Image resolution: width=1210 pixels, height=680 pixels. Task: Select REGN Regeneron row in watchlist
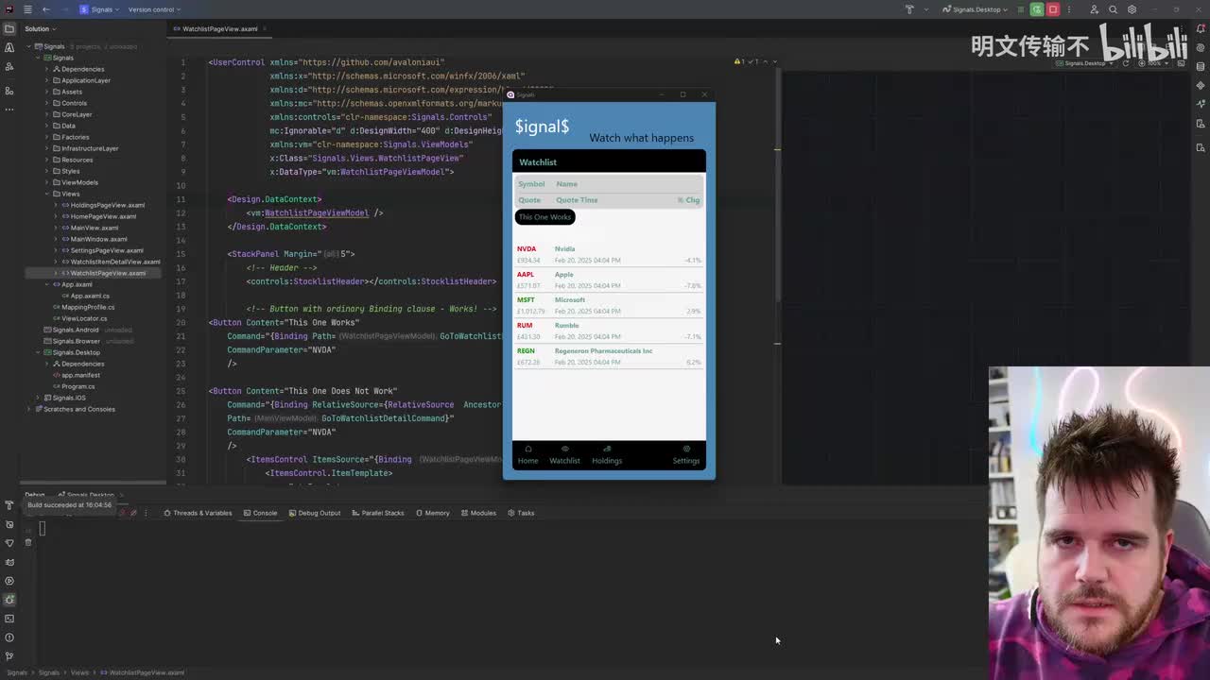click(609, 356)
